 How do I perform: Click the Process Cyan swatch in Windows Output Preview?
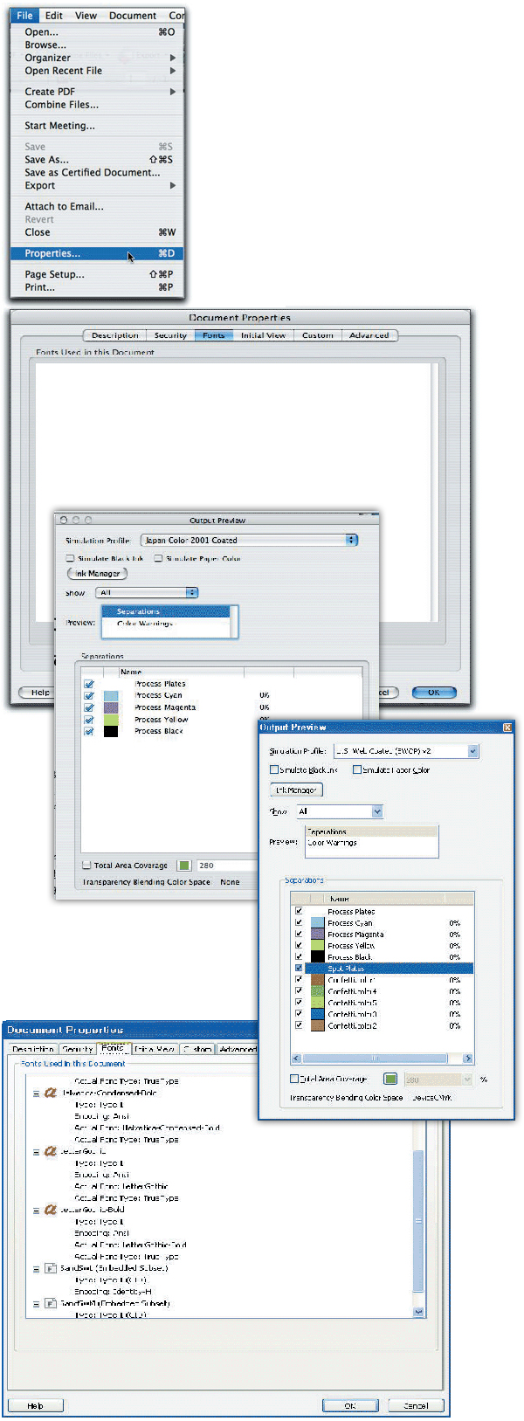(318, 922)
